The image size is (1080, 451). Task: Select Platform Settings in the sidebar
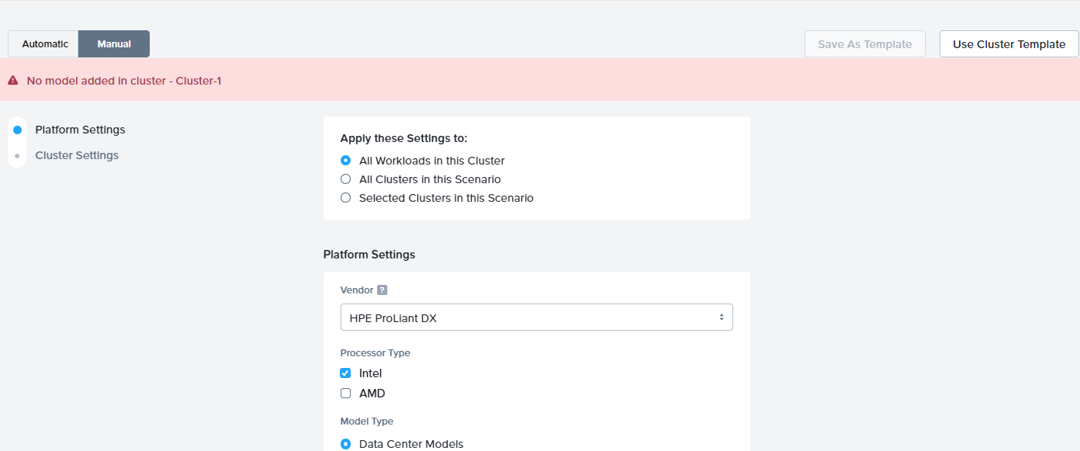point(80,129)
